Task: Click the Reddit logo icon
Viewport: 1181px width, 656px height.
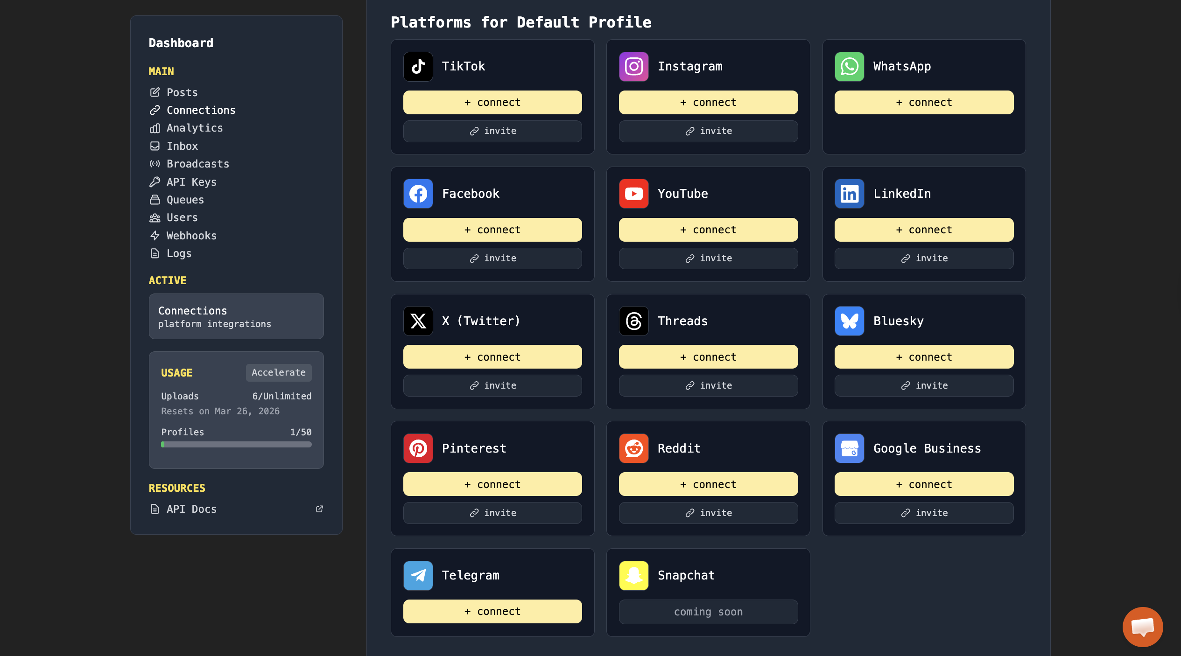Action: [x=633, y=448]
